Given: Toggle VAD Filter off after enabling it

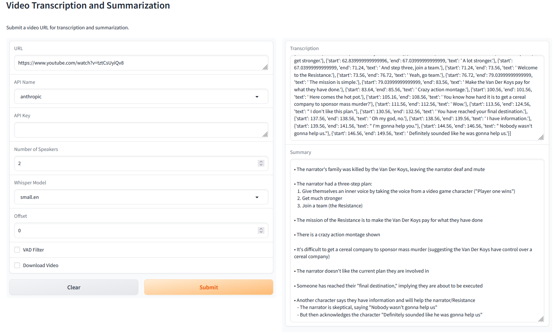Looking at the screenshot, I should coord(17,249).
